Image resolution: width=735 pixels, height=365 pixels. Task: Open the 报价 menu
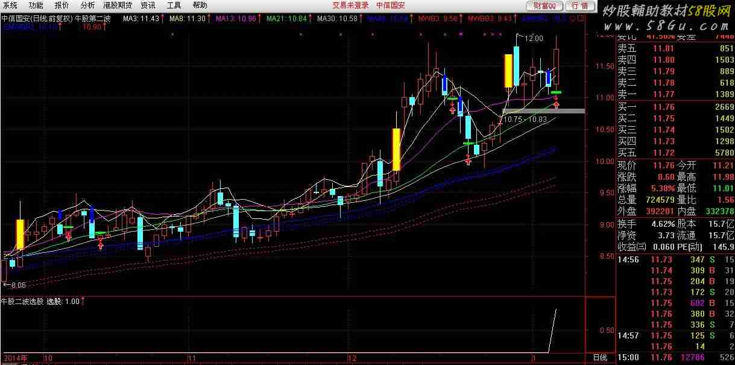click(x=62, y=5)
